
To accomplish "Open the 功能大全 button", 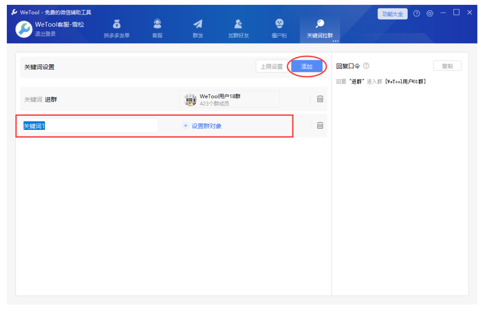I will pyautogui.click(x=392, y=14).
